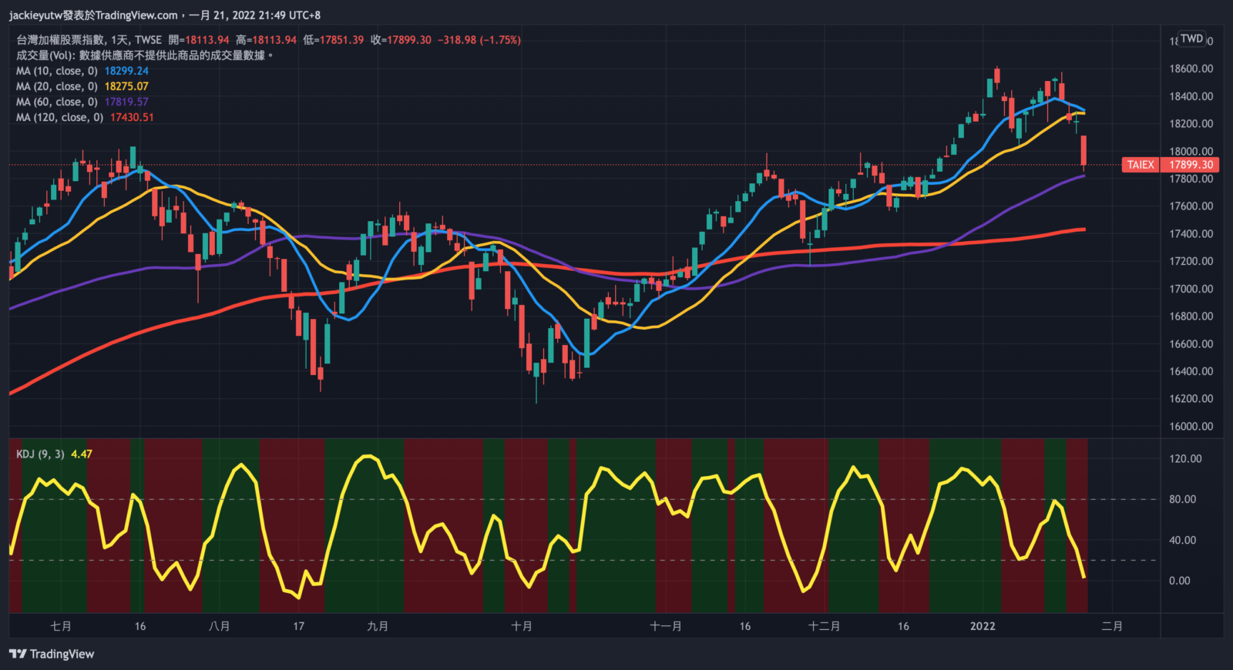
Task: Click the 18000.00 price axis label
Action: pyautogui.click(x=1191, y=151)
